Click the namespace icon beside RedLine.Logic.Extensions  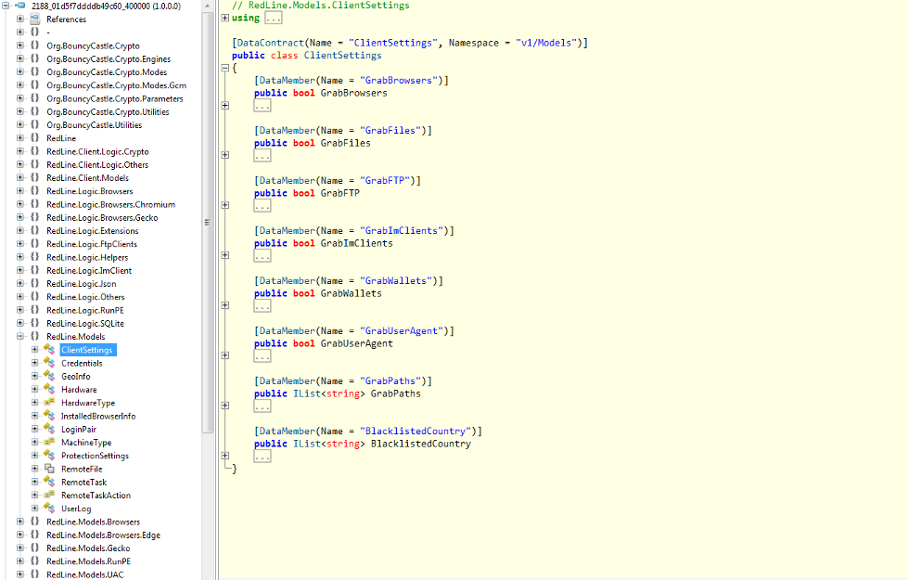[x=34, y=231]
